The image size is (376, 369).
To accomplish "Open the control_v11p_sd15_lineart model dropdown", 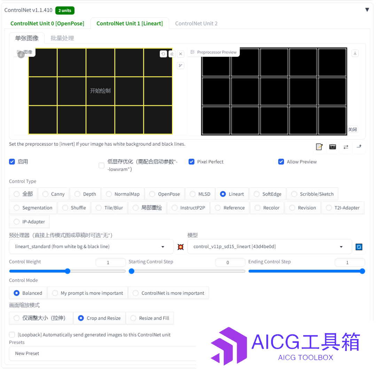I will click(x=269, y=247).
